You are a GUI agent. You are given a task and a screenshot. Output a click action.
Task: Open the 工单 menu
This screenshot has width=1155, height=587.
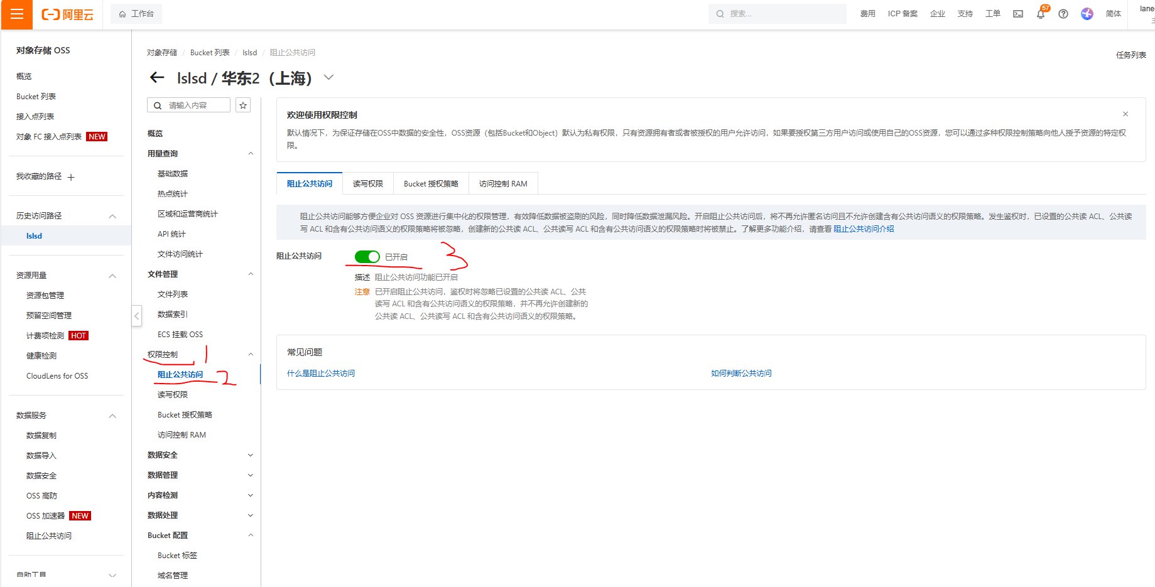pyautogui.click(x=993, y=14)
